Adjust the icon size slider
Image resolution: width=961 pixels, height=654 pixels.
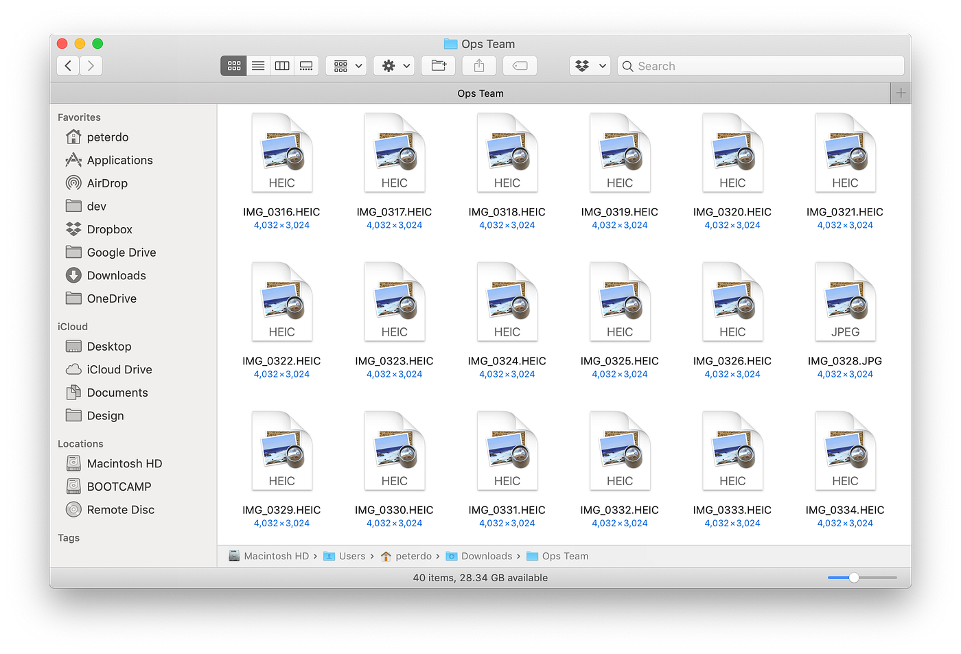point(853,578)
